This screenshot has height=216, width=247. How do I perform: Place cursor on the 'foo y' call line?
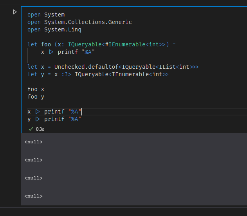tap(36, 97)
